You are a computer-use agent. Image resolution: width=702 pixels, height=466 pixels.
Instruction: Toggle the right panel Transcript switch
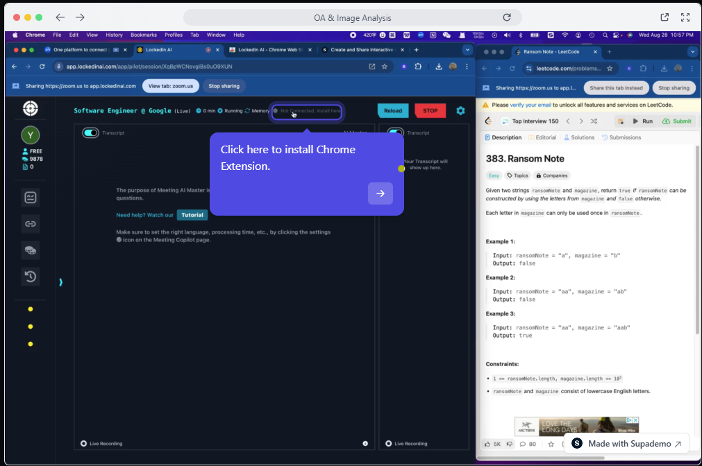pos(395,132)
